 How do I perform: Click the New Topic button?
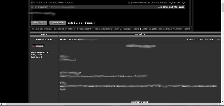click(39, 23)
